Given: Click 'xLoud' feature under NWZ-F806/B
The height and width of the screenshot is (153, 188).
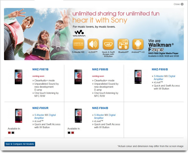Looking at the screenshot, I should [158, 82].
